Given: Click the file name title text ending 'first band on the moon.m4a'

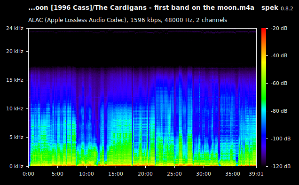Looking at the screenshot, I should click(x=141, y=8).
